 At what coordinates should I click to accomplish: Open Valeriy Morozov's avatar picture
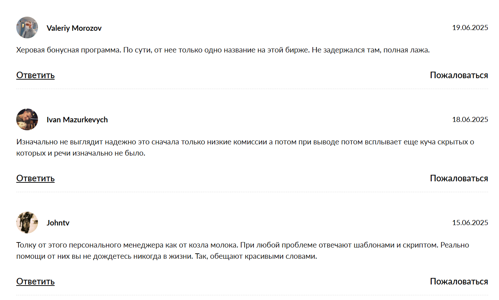(27, 28)
